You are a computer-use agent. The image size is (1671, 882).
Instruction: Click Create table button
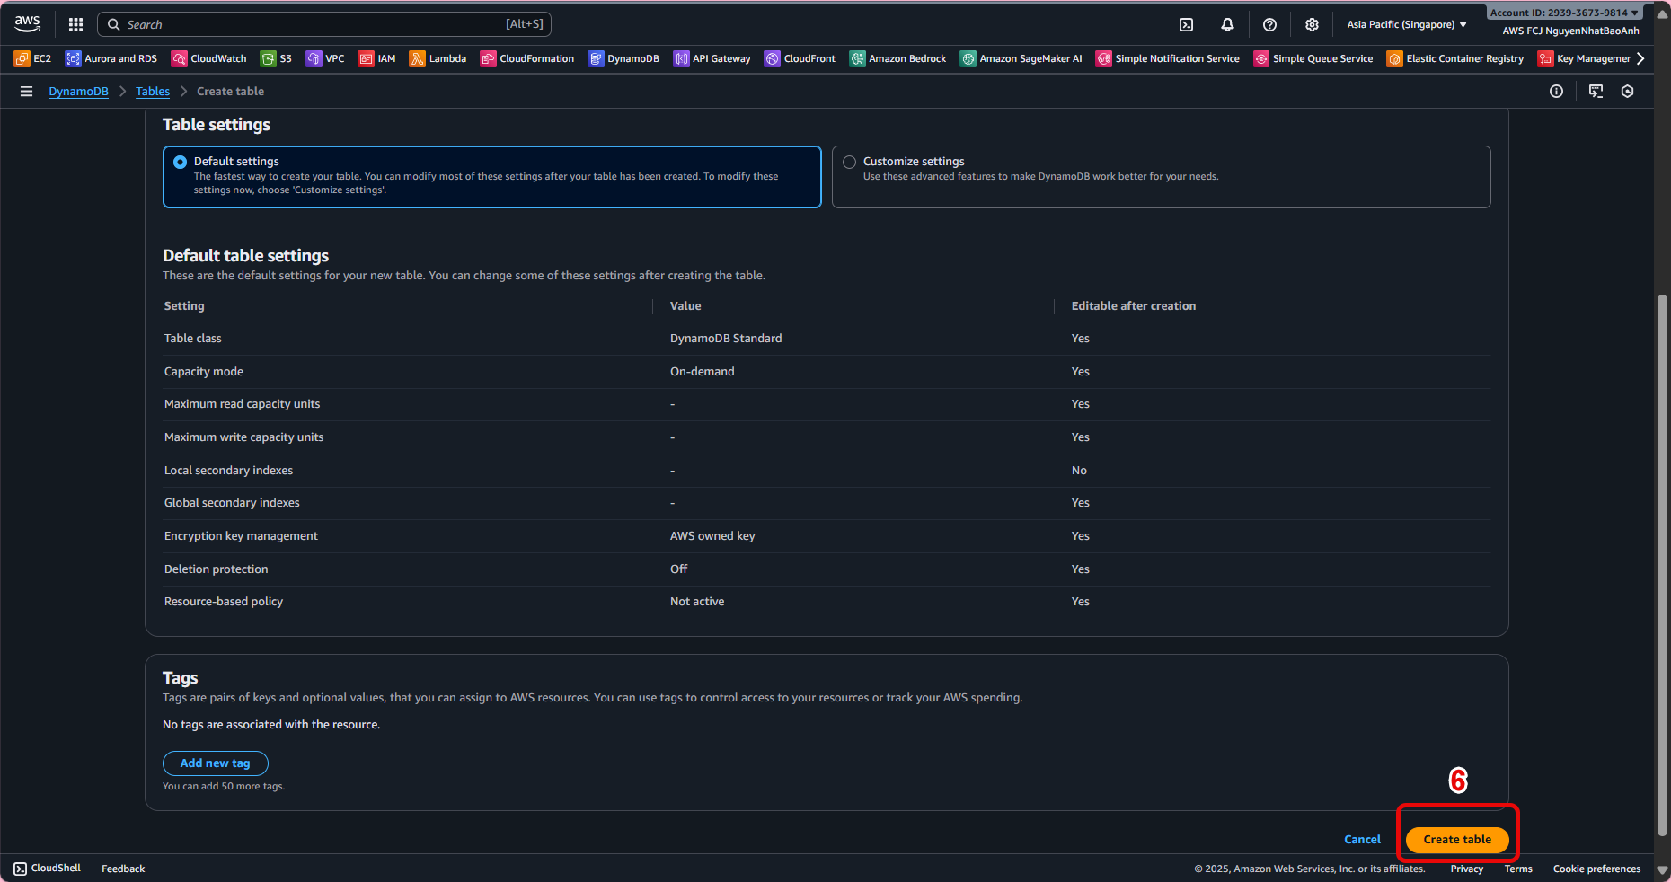point(1457,840)
